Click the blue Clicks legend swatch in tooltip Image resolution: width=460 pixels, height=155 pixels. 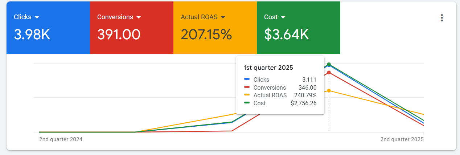247,79
